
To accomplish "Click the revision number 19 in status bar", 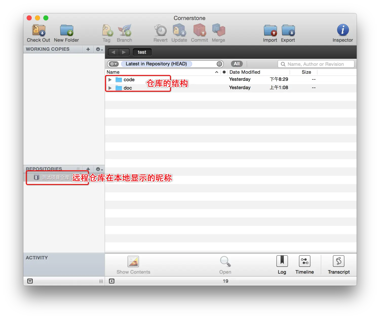I will (x=225, y=281).
